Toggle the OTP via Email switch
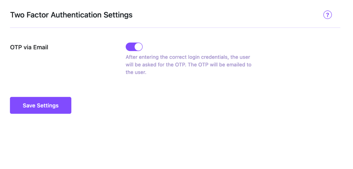The height and width of the screenshot is (169, 353). coord(134,47)
